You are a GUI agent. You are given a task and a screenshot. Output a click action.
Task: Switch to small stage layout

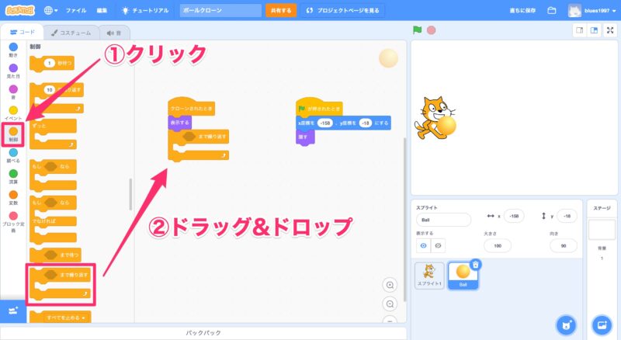579,30
